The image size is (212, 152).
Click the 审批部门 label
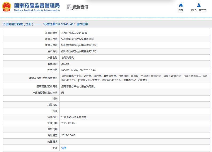(x=52, y=117)
